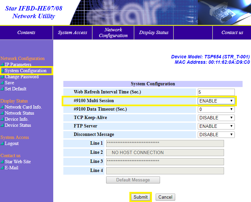
Task: Click green arrow beside IP Parameters
Action: 2,64
